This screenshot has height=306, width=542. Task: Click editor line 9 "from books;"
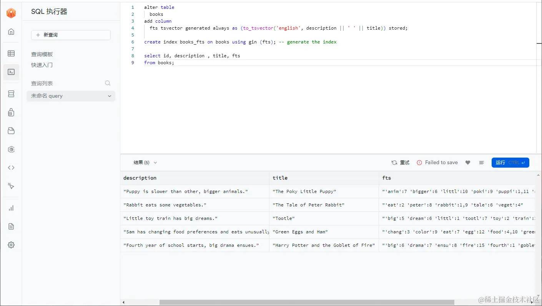(x=159, y=63)
